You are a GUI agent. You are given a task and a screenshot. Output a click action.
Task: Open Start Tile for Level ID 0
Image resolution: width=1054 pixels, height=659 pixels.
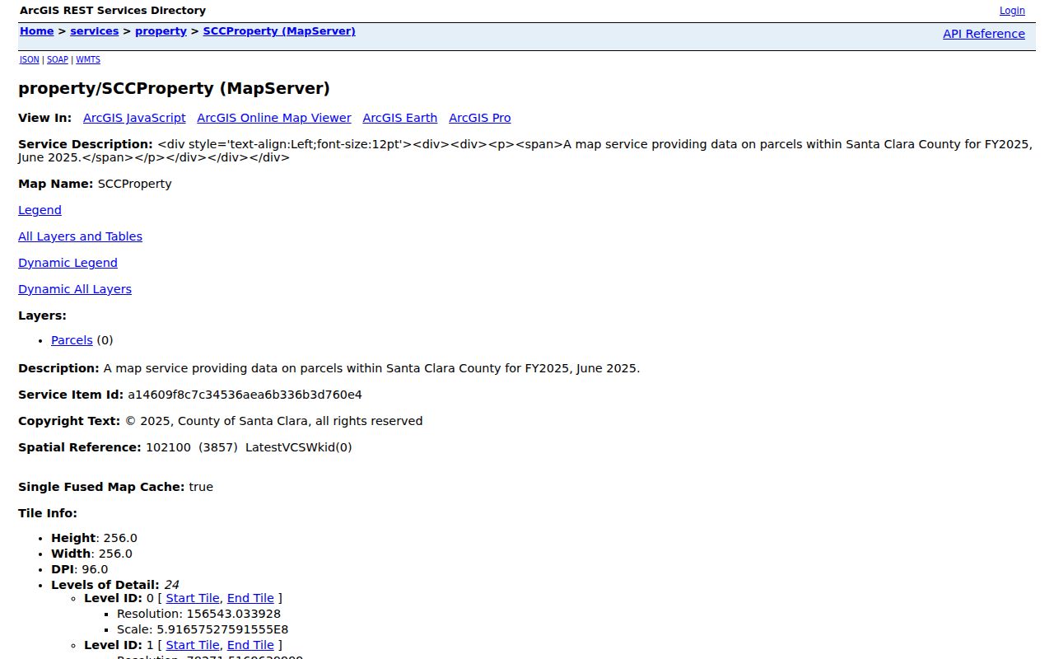coord(193,598)
